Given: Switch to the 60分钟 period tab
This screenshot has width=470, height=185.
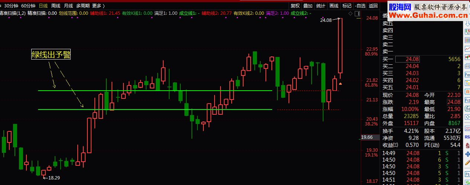Looking at the screenshot, I should tap(28, 6).
